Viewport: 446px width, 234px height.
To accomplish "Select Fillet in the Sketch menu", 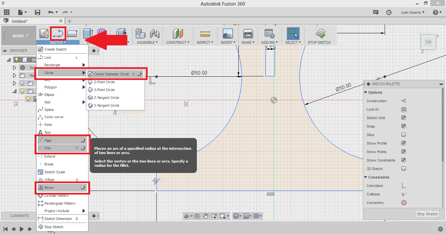I will [62, 141].
